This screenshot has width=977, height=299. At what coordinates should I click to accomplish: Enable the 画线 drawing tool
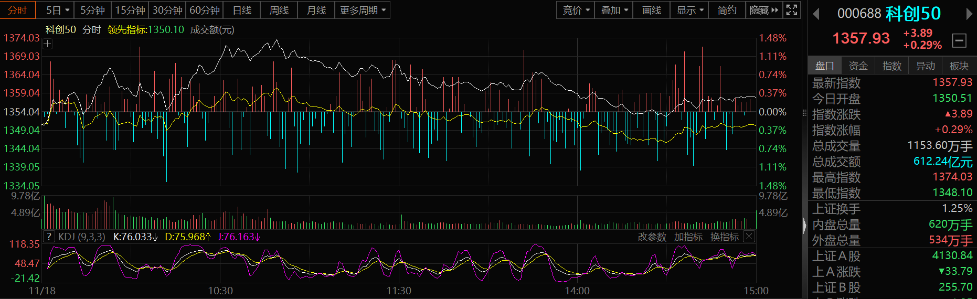coord(651,10)
